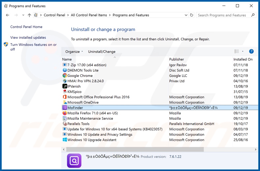
Task: Click the MoFinder list icon
Action: click(65, 108)
